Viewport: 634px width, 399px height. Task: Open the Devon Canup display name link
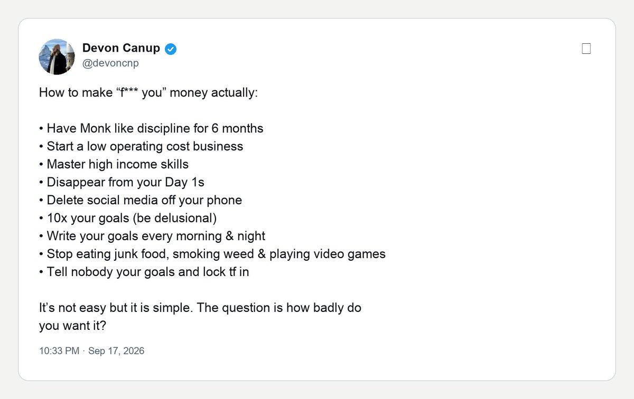[x=121, y=49]
